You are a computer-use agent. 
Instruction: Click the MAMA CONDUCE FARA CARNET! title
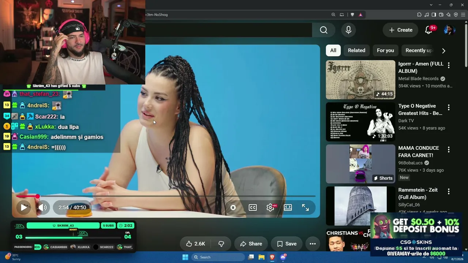419,152
